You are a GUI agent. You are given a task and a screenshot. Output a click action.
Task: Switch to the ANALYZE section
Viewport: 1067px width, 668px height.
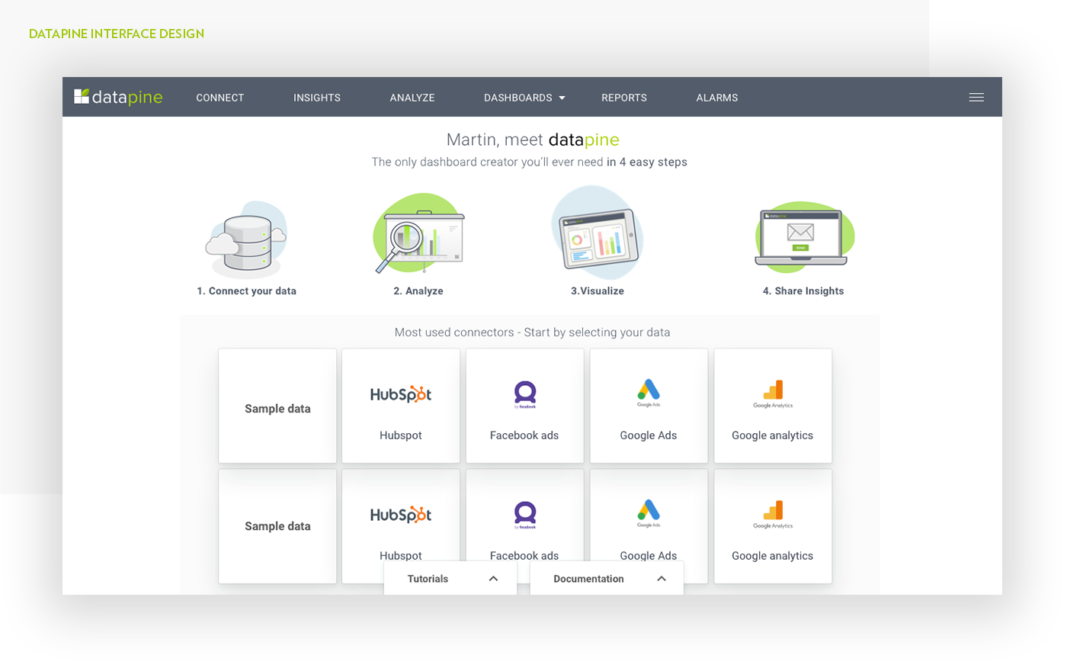coord(412,98)
